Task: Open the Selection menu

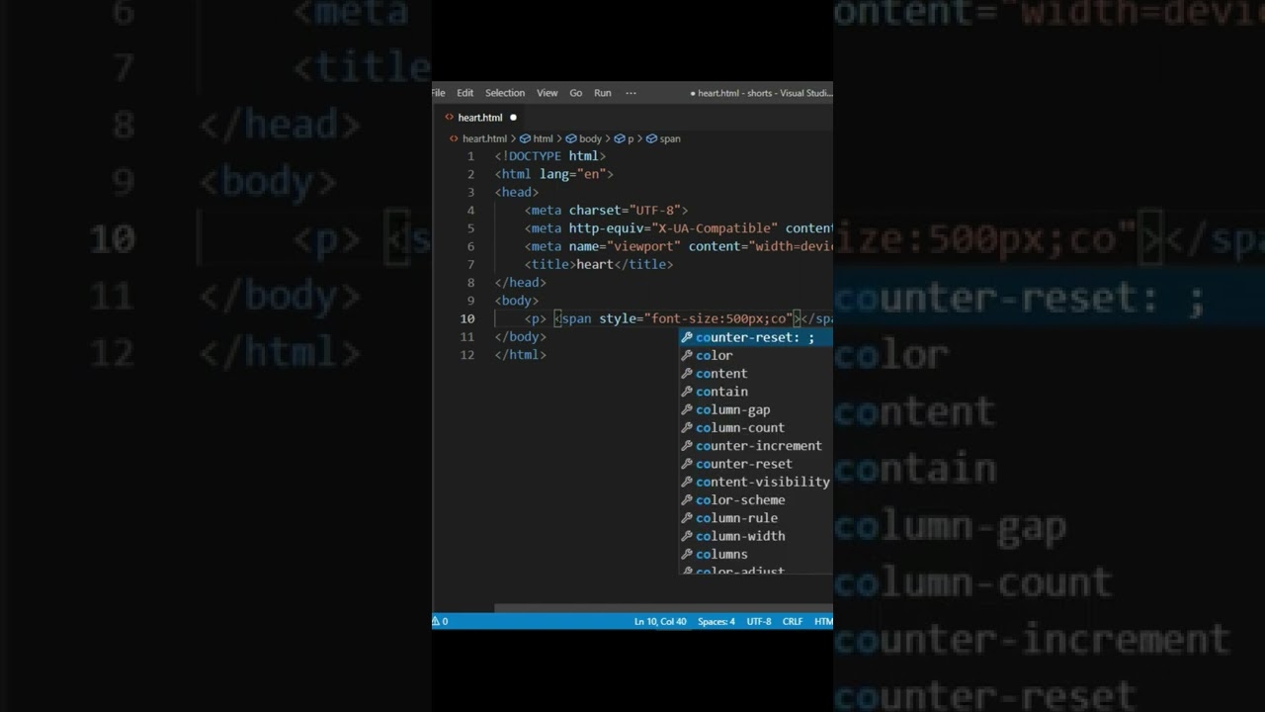Action: 505,93
